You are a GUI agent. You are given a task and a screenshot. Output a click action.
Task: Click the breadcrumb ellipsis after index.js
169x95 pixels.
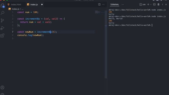[x=22, y=9]
